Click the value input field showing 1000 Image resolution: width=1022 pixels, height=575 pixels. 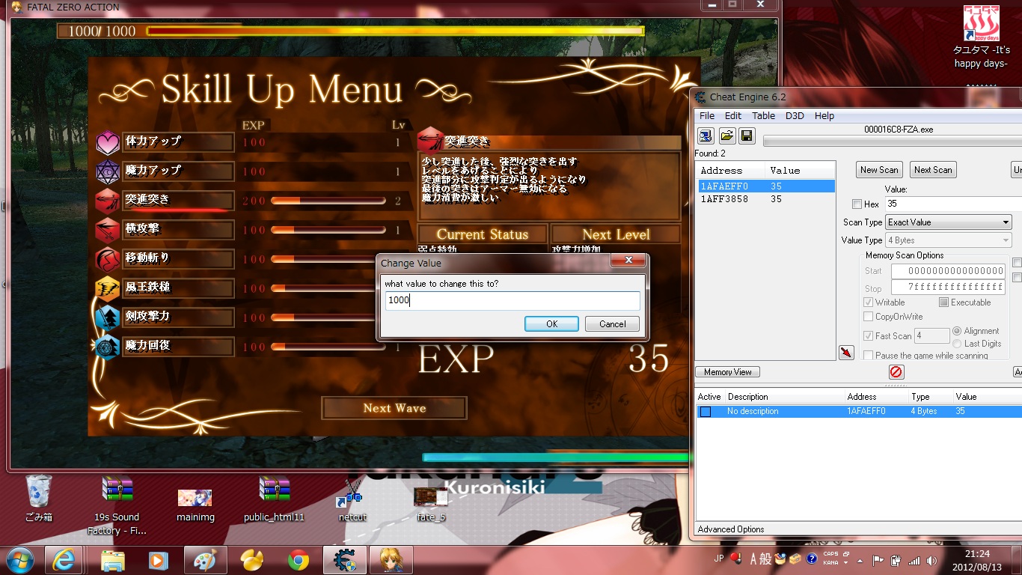512,300
